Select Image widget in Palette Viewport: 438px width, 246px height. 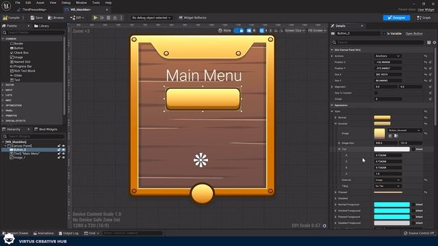18,57
